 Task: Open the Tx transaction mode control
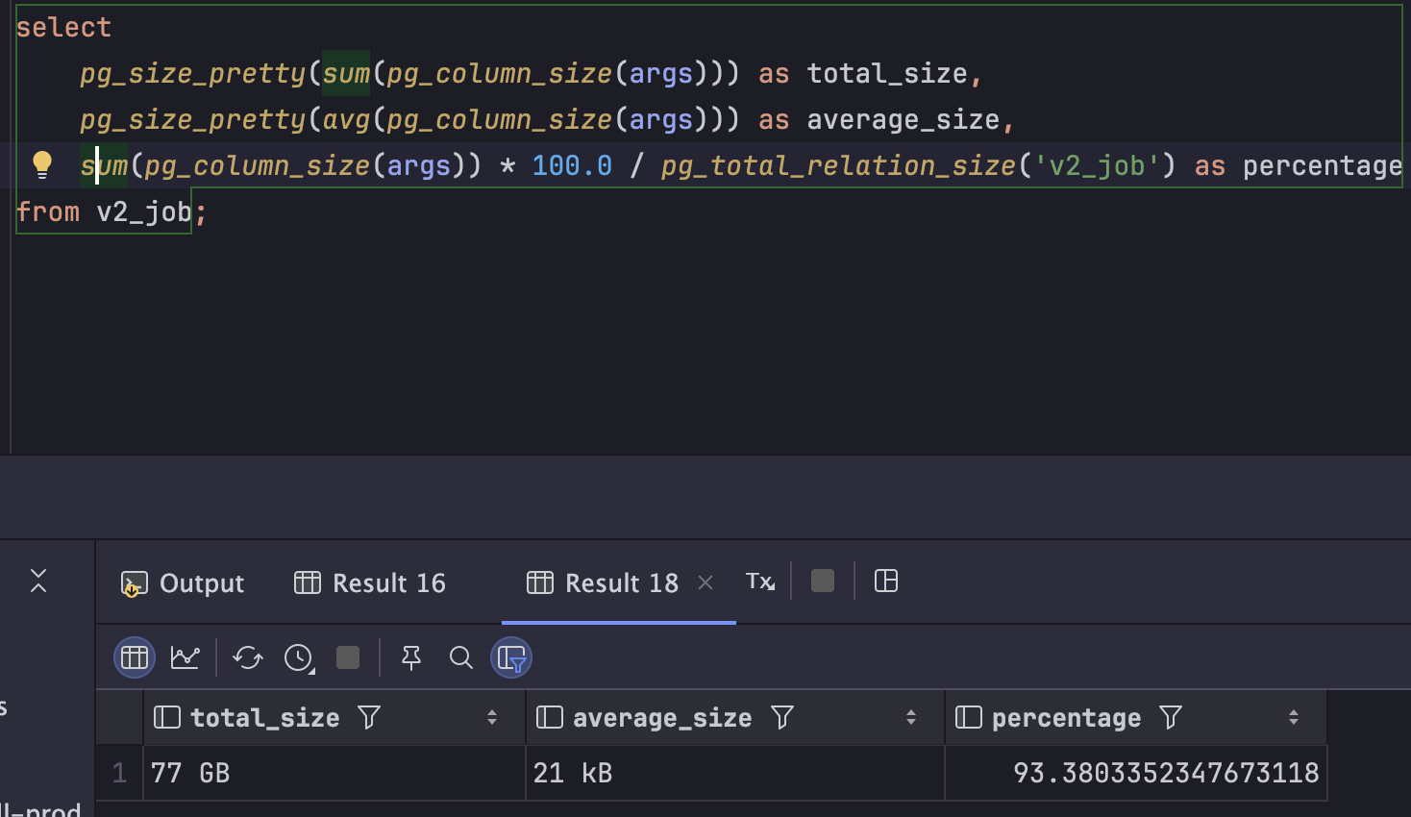(x=760, y=582)
